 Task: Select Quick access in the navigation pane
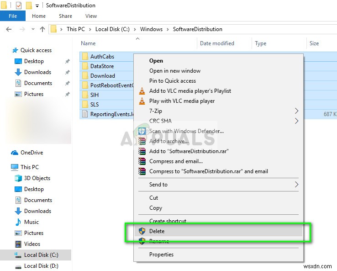[x=36, y=50]
